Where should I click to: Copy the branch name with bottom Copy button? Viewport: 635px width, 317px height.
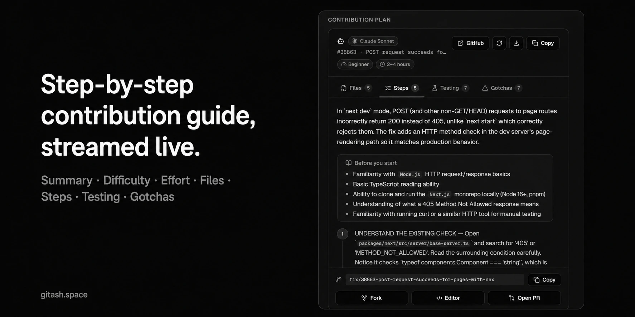544,280
